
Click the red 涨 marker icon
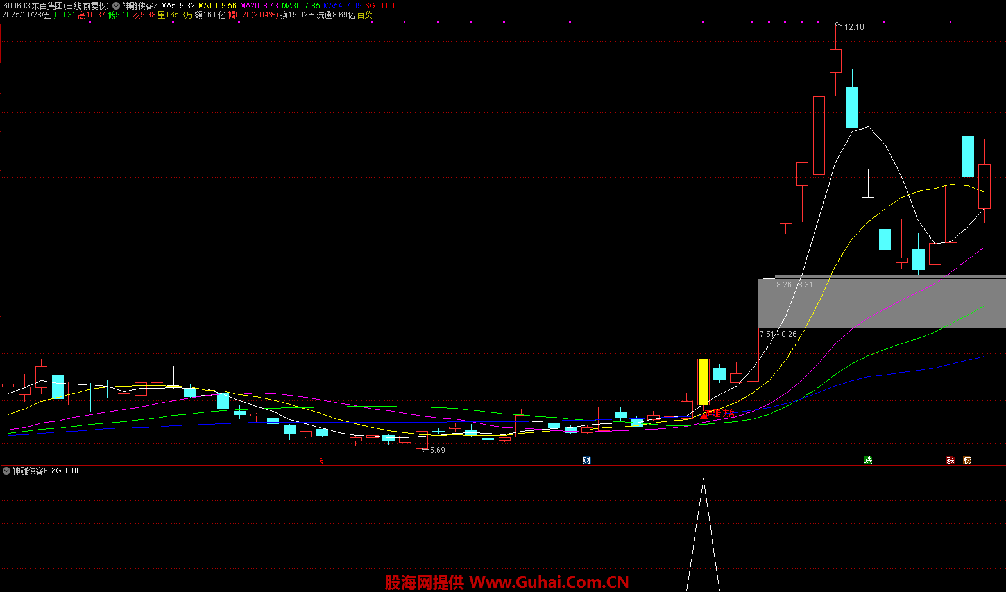950,460
